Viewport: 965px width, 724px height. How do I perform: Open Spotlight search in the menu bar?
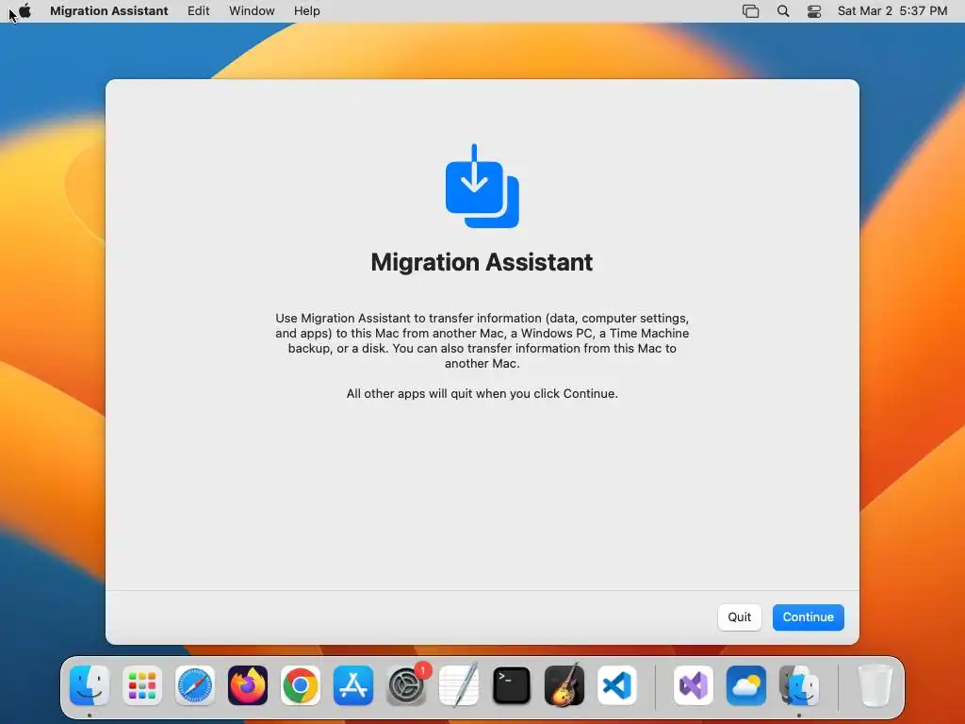[783, 11]
